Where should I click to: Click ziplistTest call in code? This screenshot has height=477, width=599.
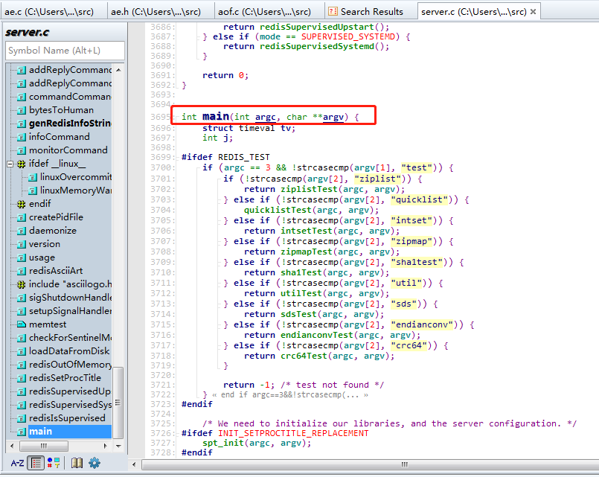309,190
